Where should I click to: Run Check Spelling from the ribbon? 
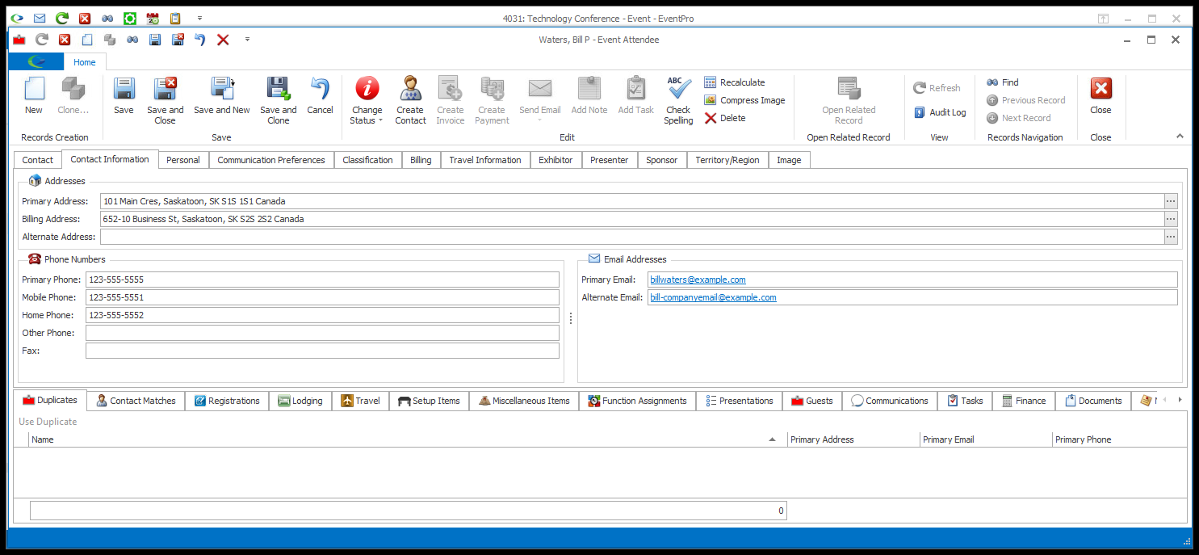(678, 101)
